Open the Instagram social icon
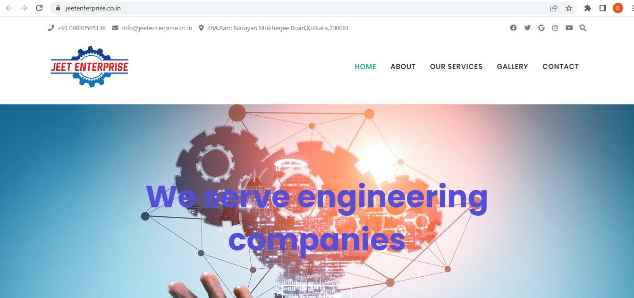 click(555, 28)
